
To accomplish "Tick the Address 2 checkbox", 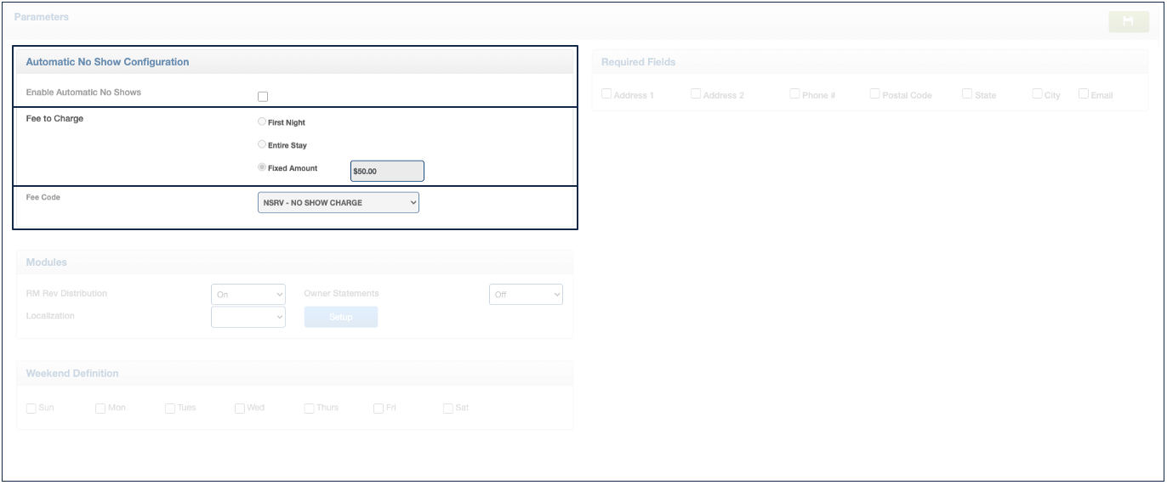I will [x=696, y=94].
